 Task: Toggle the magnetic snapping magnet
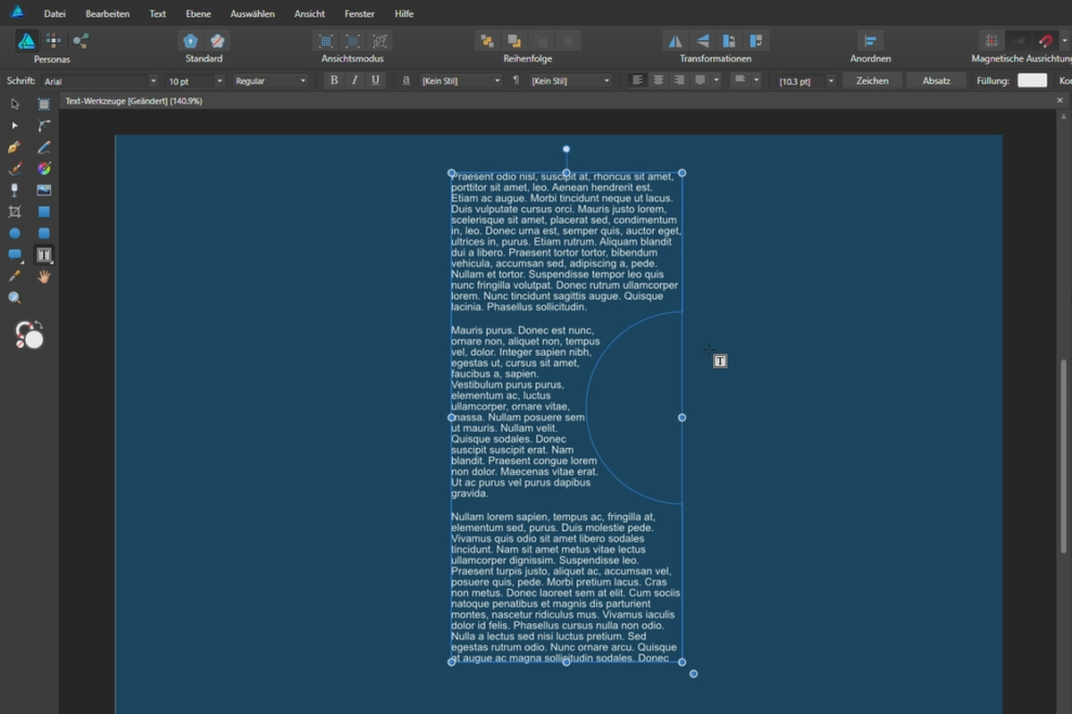[1045, 41]
